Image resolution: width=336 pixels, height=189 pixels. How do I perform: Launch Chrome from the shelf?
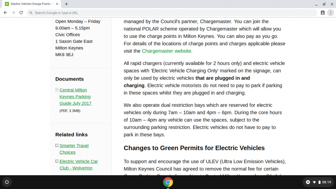tap(168, 182)
